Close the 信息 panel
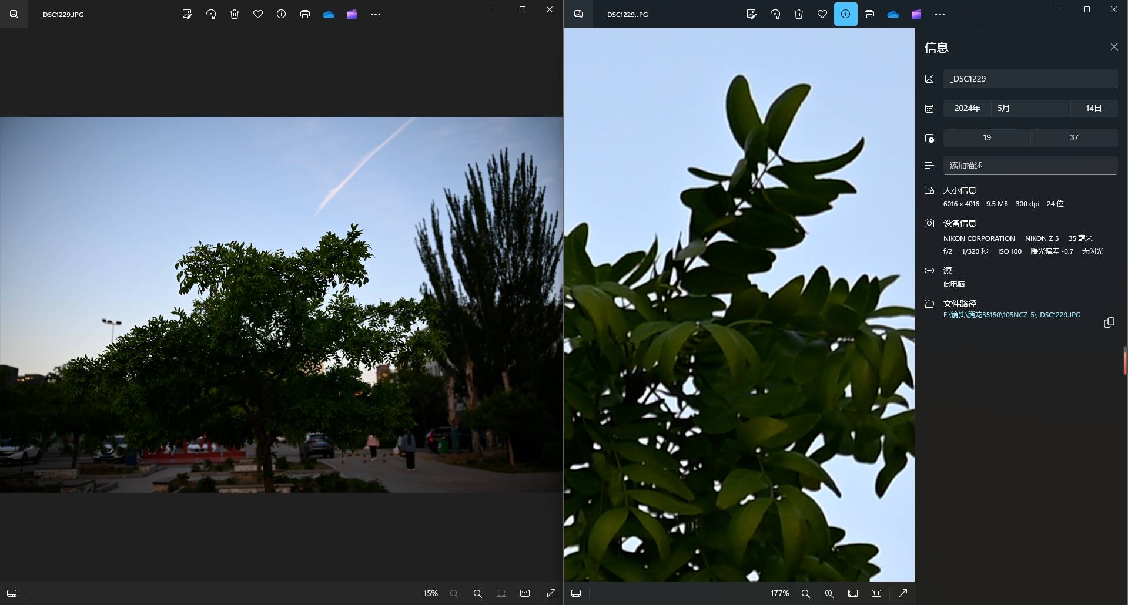 (1114, 47)
